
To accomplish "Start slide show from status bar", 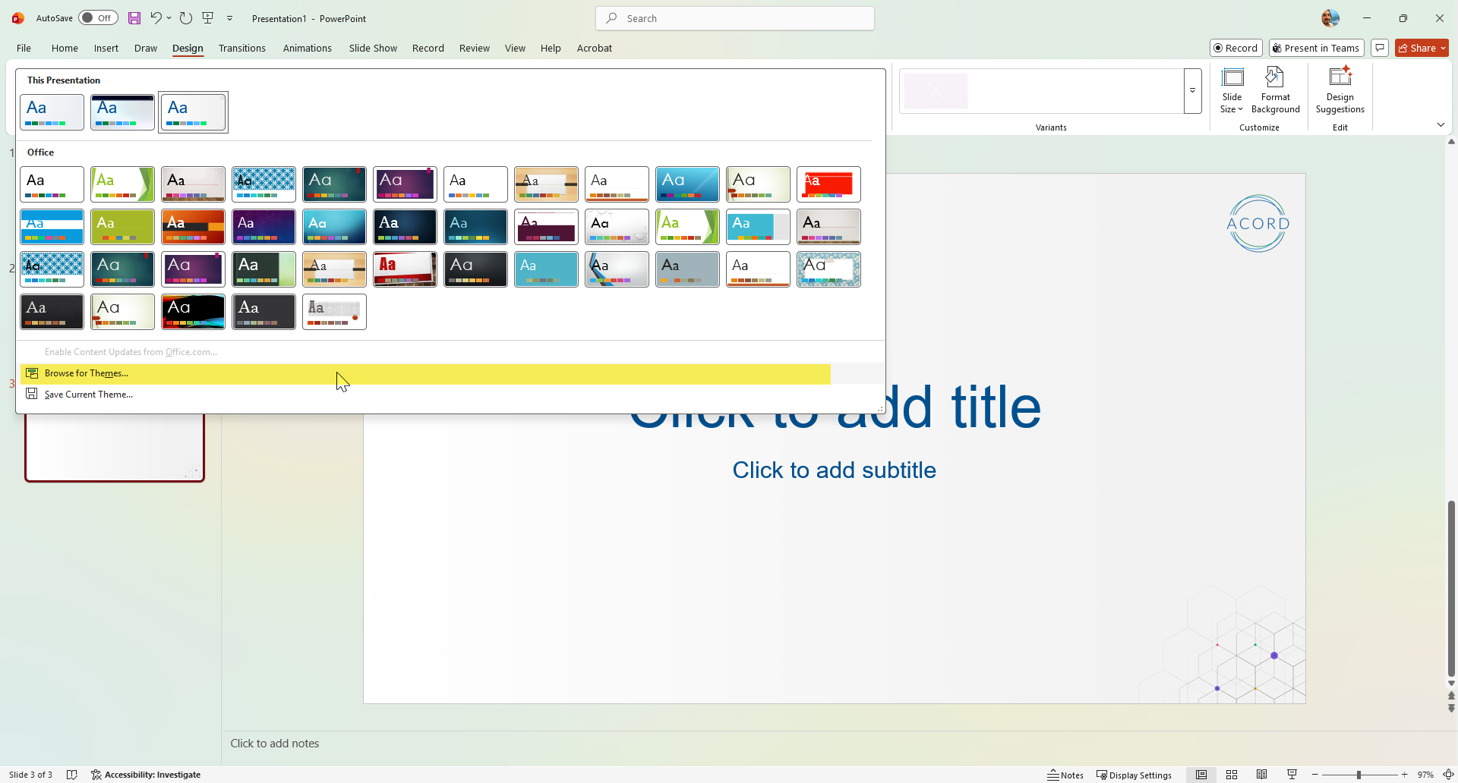I will pyautogui.click(x=1292, y=775).
